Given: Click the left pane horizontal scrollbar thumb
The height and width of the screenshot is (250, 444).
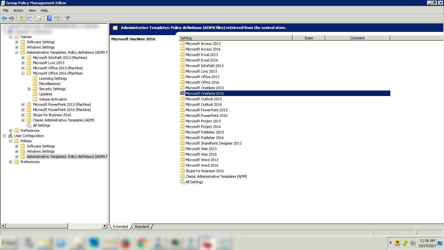Looking at the screenshot, I should (37, 226).
